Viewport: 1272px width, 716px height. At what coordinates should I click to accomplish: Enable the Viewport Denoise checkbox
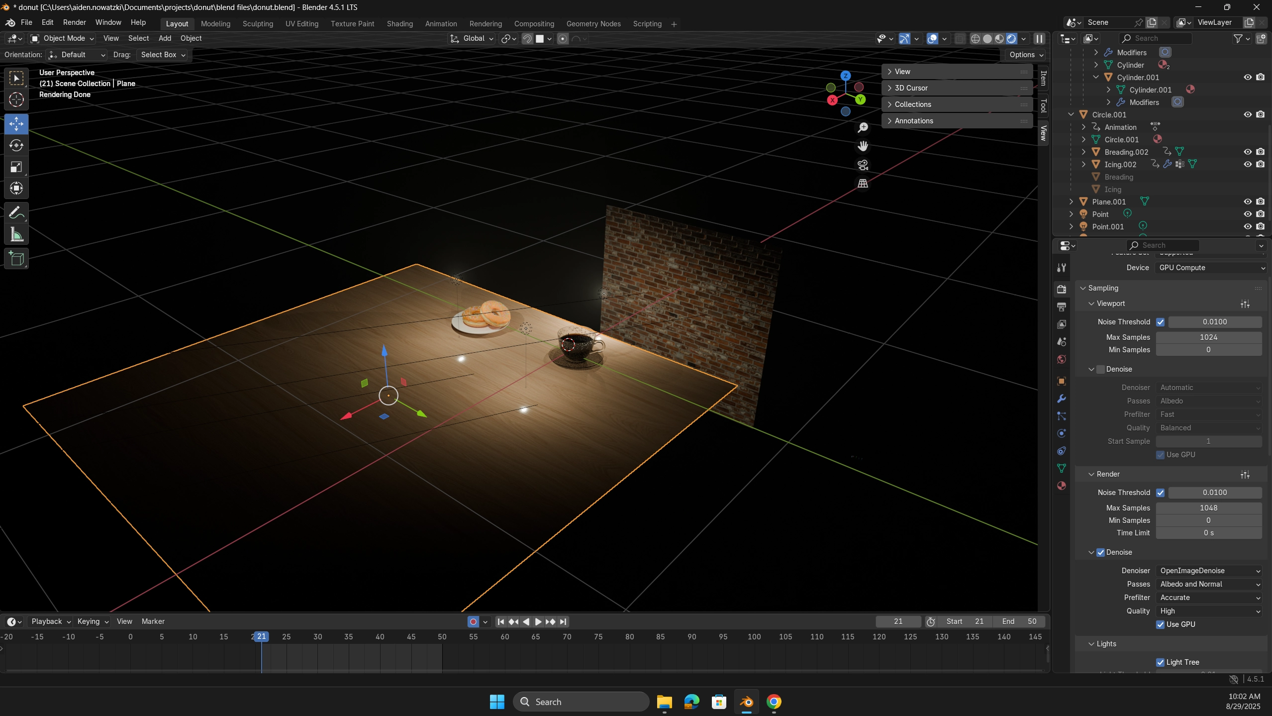[1100, 369]
